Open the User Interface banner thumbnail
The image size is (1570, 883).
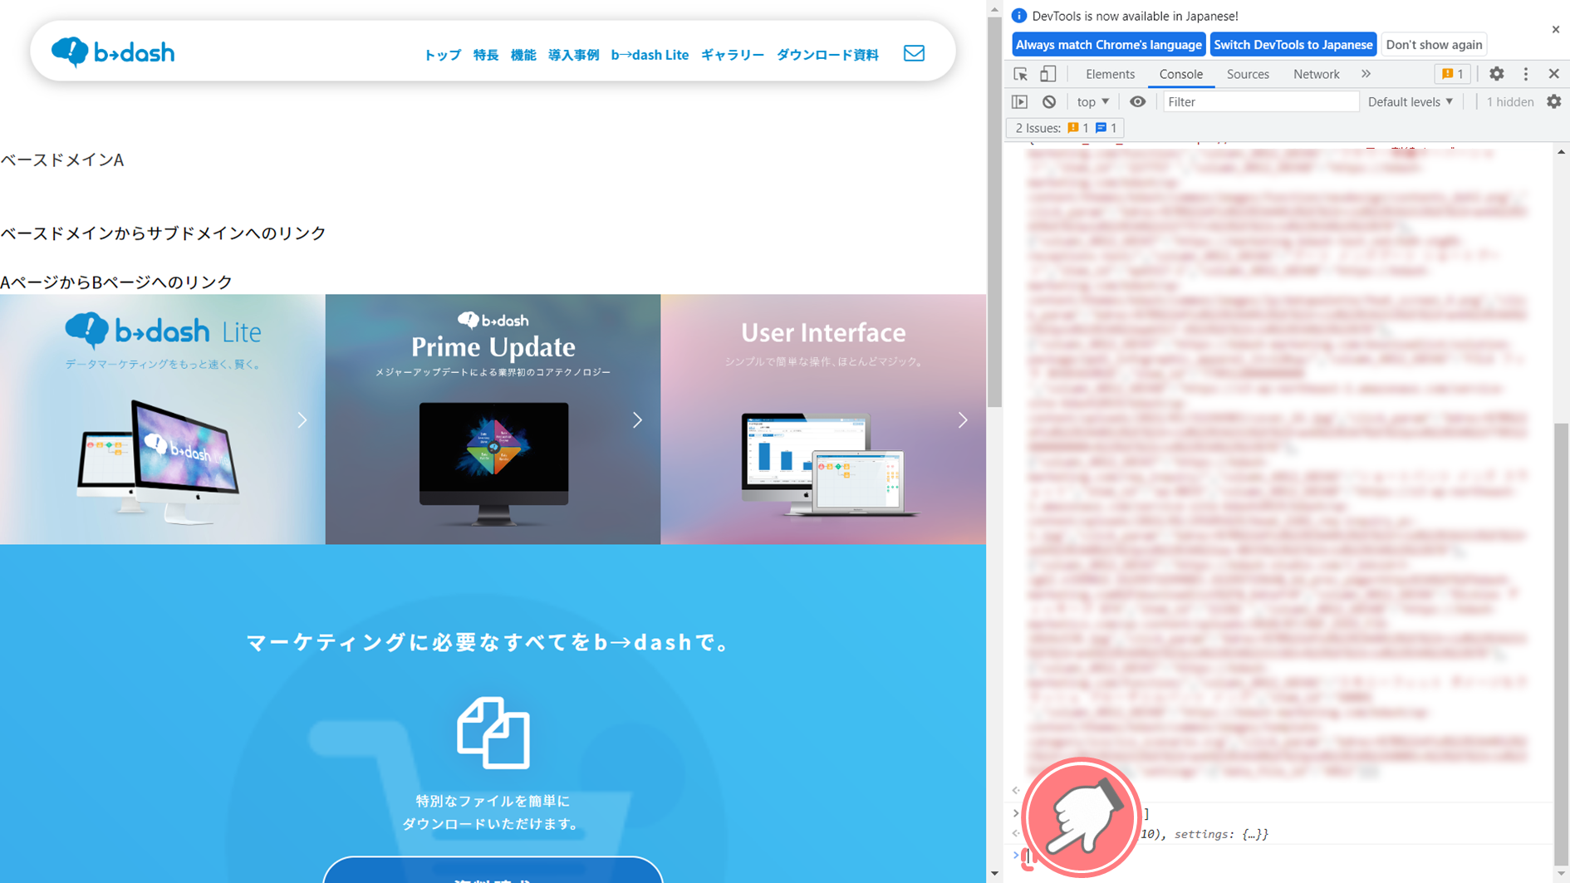[823, 419]
